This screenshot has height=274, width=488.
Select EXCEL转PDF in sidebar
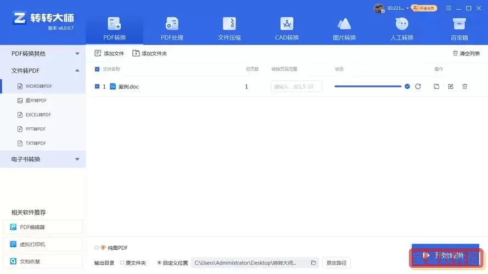click(x=43, y=115)
